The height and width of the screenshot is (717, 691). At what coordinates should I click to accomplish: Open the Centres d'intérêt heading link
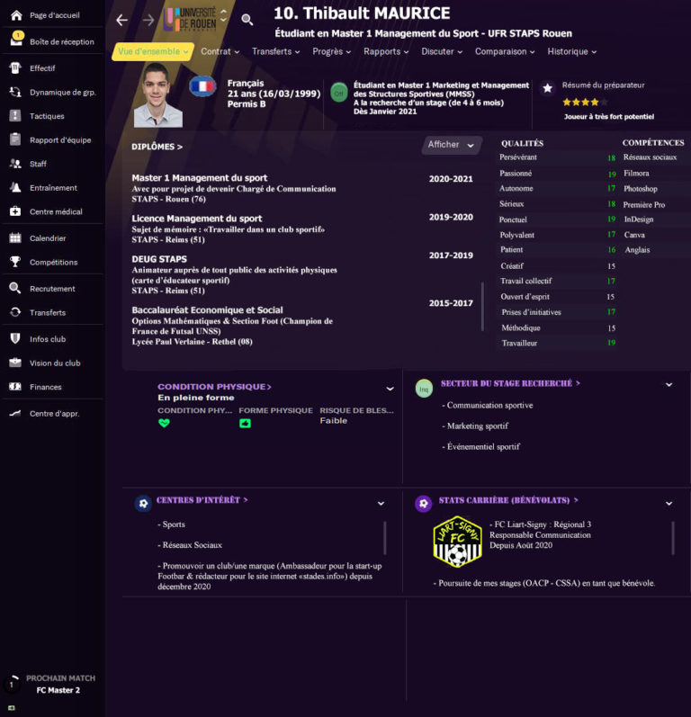(x=202, y=500)
